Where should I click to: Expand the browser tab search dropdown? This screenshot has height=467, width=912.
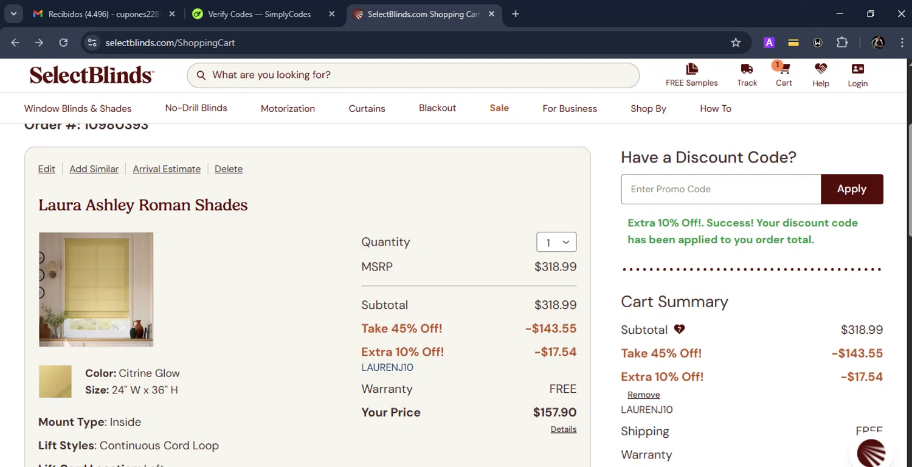(13, 14)
